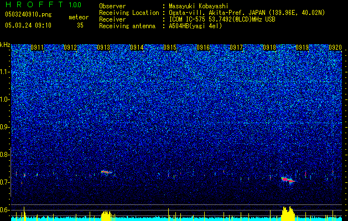Click the Observer label
Viewport: 348px width, 221px height.
[112, 6]
